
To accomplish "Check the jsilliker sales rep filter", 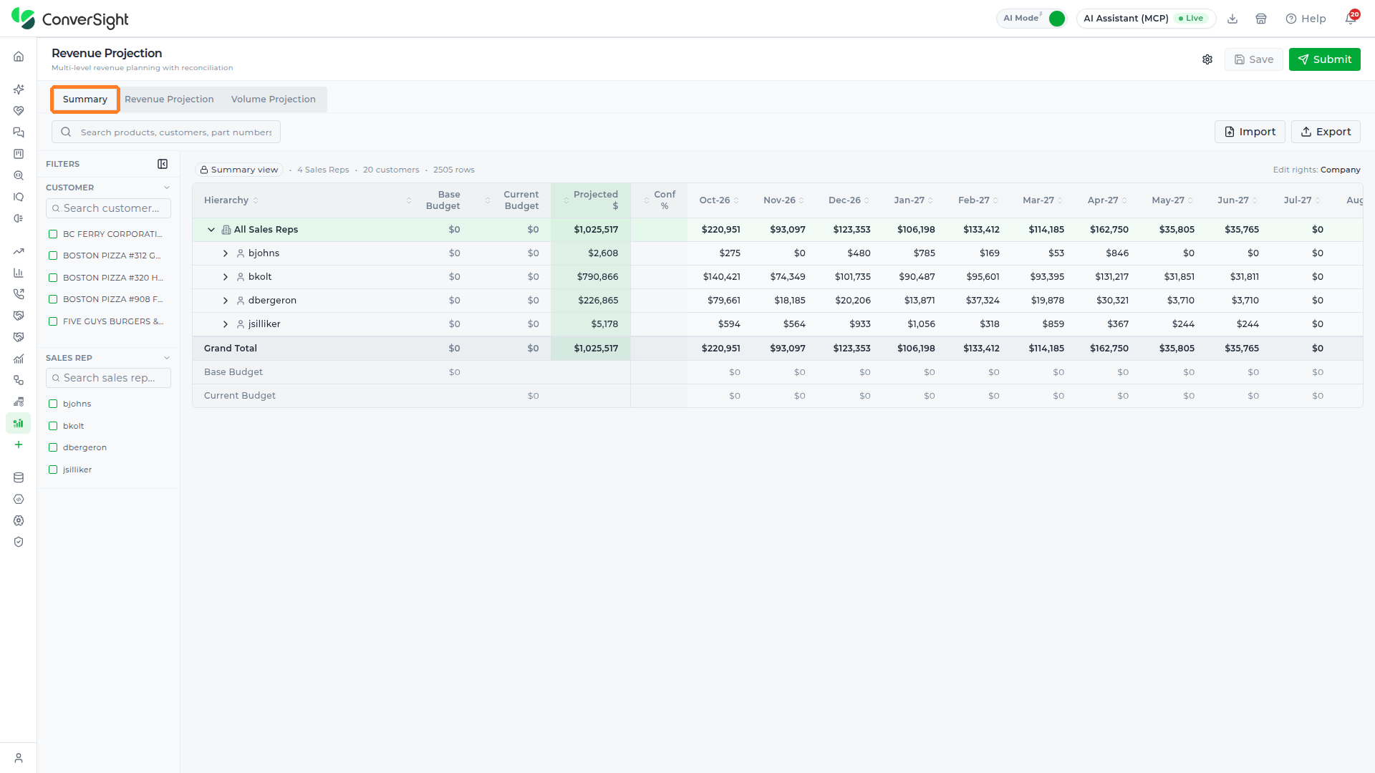I will tap(53, 470).
